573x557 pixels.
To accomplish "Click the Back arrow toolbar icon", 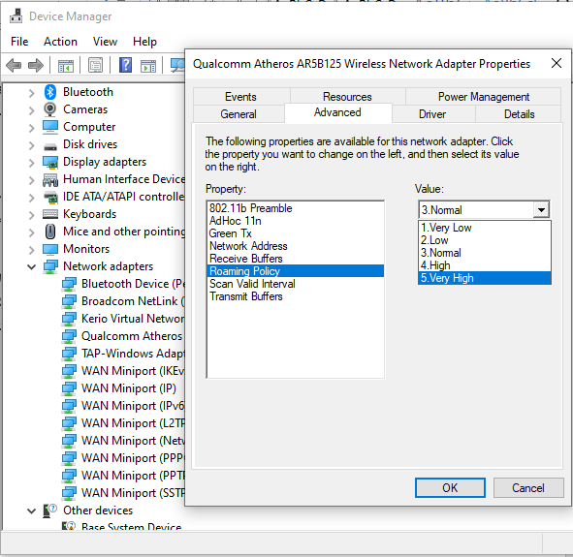I will click(x=14, y=66).
